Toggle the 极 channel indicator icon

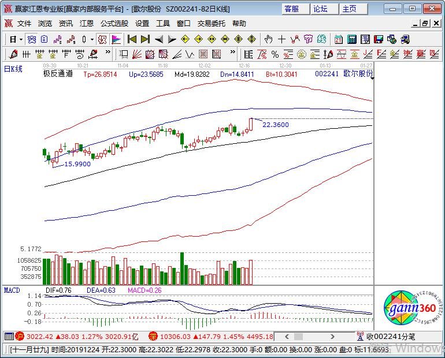[102, 39]
